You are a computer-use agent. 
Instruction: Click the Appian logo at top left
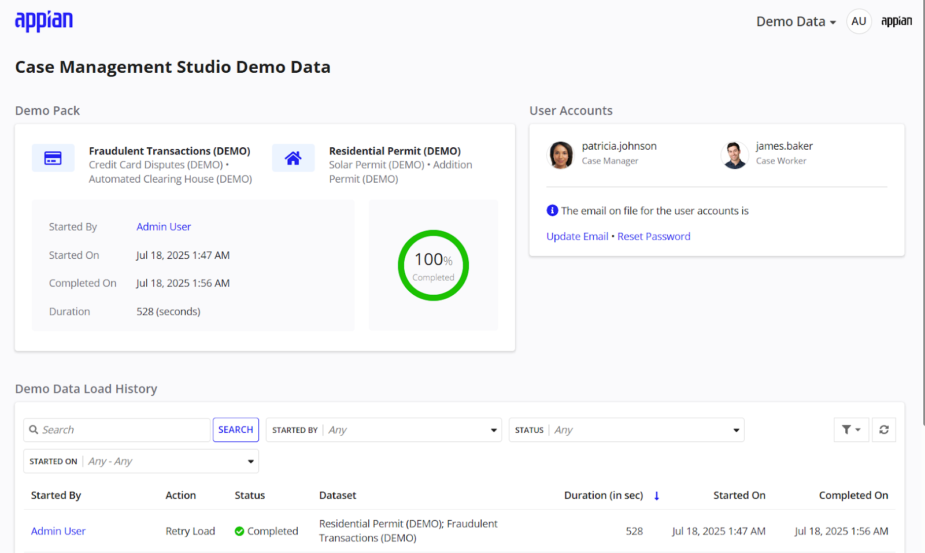(44, 21)
